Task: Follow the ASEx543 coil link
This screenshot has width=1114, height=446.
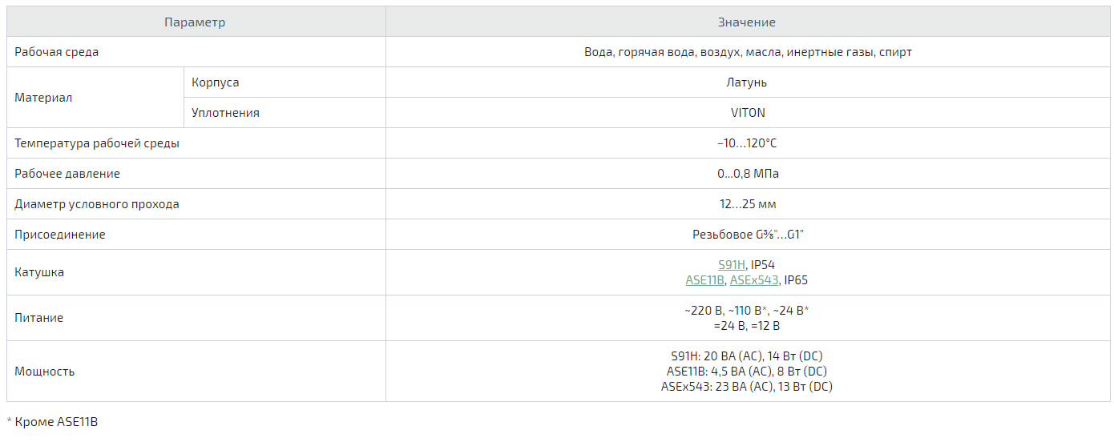Action: [x=754, y=280]
